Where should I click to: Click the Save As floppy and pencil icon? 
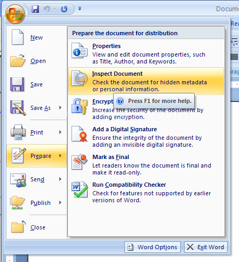18,108
